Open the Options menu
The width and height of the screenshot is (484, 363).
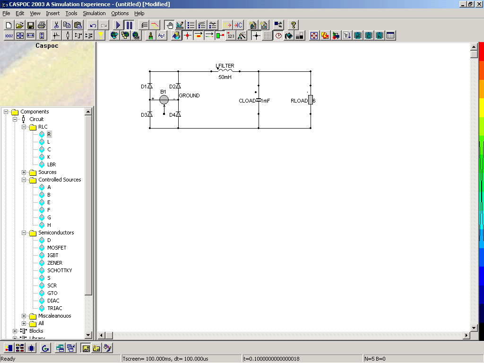pos(120,13)
